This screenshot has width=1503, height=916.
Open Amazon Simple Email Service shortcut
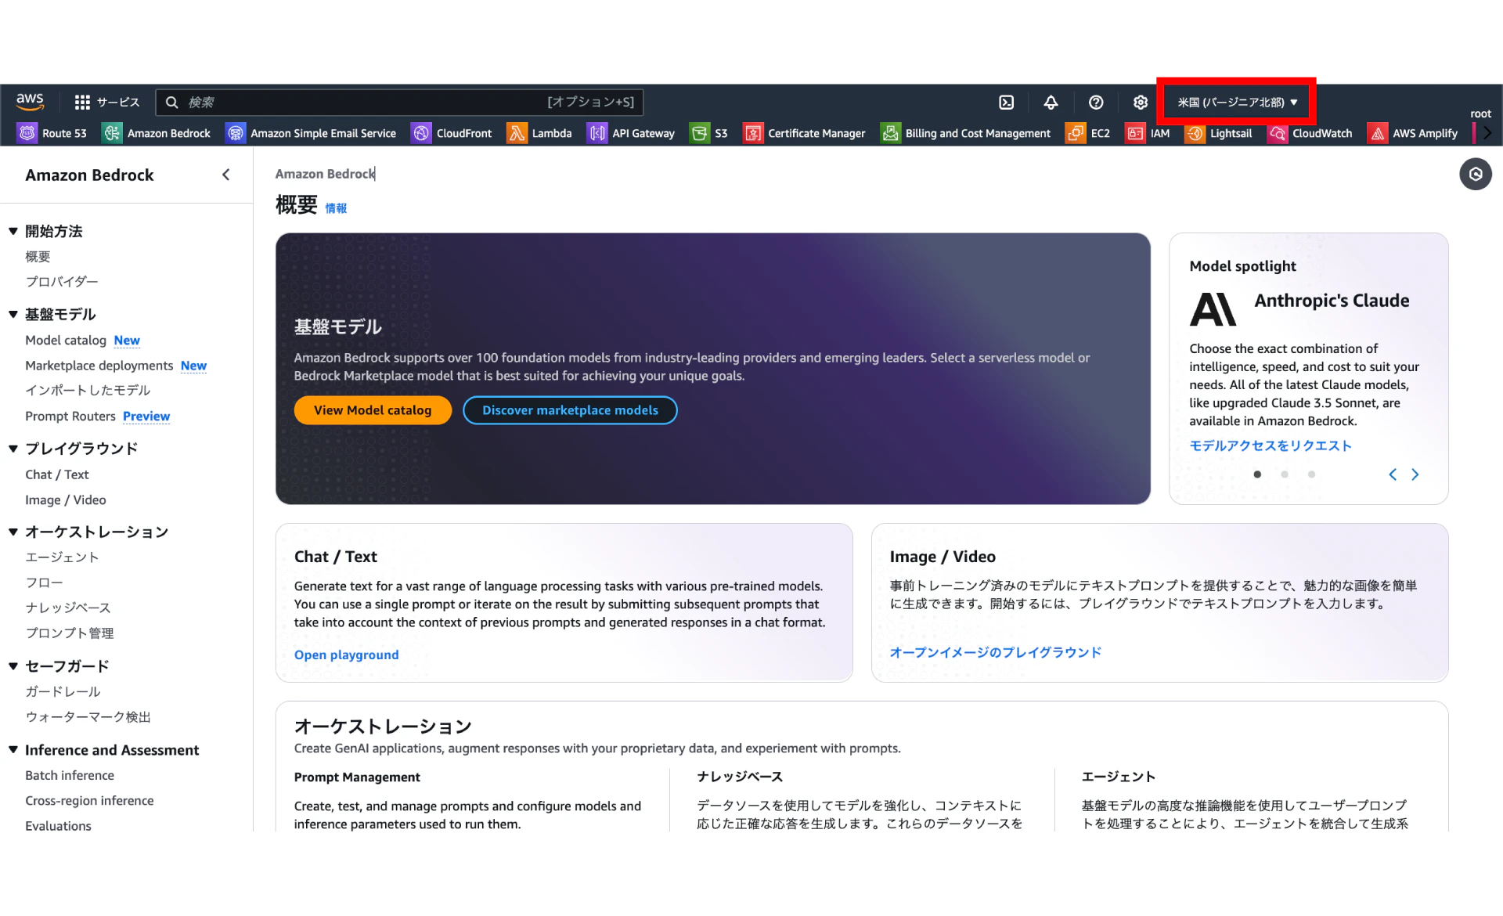coord(311,133)
